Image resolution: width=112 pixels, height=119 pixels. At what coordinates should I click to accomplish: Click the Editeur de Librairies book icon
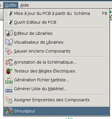click(9, 33)
